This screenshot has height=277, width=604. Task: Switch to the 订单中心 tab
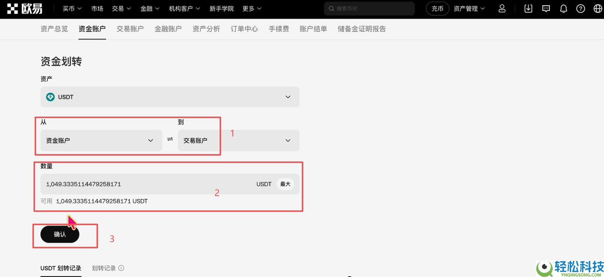[244, 29]
